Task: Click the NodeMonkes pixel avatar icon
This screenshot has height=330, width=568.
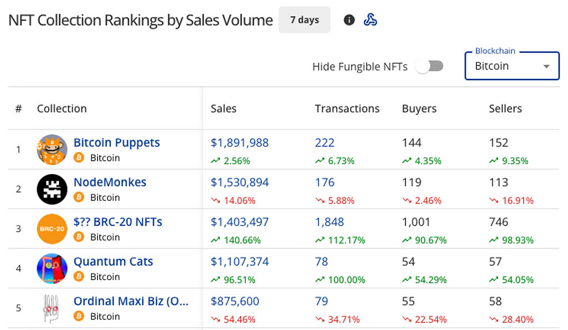Action: tap(52, 189)
